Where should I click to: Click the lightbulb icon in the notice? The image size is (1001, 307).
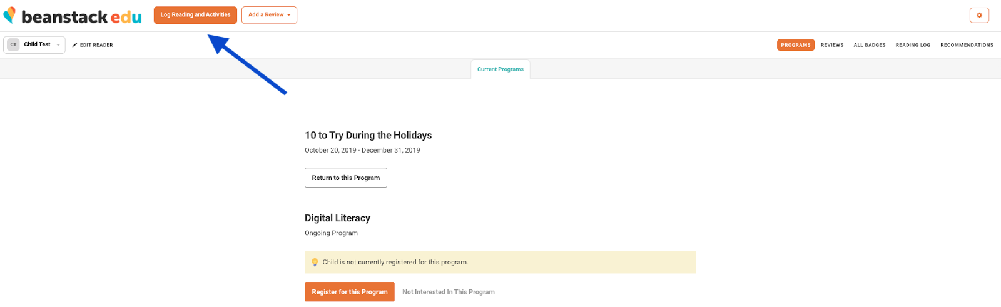point(315,263)
